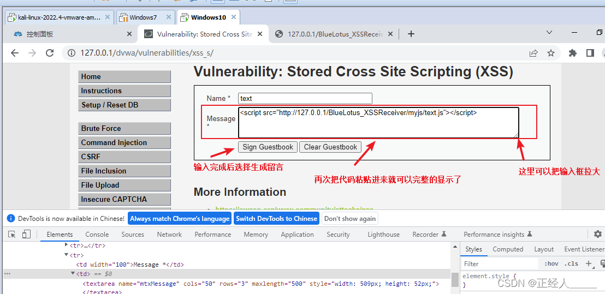Close the Vulnerability Stored Cross Site tab
Screen dimensions: 605x294
tap(260, 34)
